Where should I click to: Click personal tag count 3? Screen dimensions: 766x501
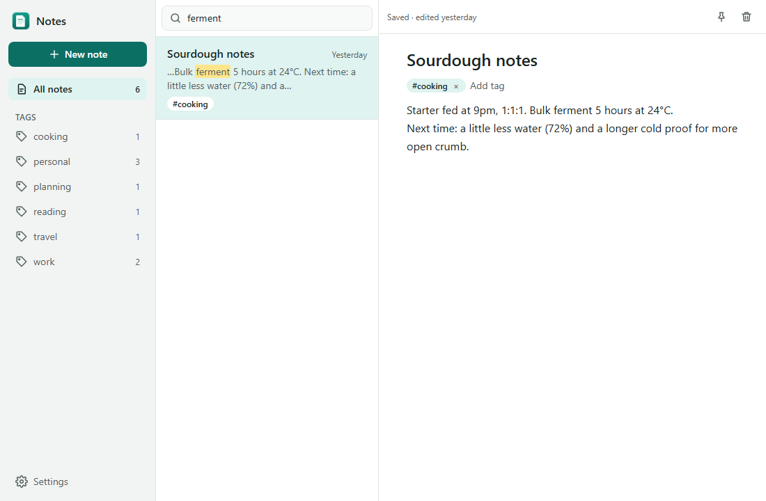coord(137,161)
